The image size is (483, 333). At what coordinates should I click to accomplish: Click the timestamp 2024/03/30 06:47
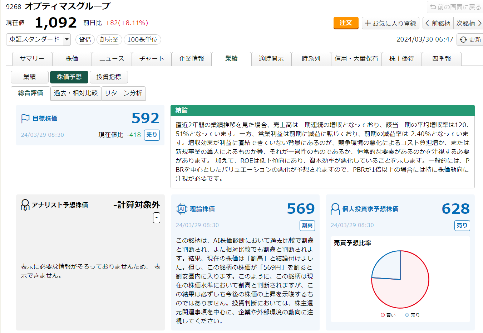425,39
